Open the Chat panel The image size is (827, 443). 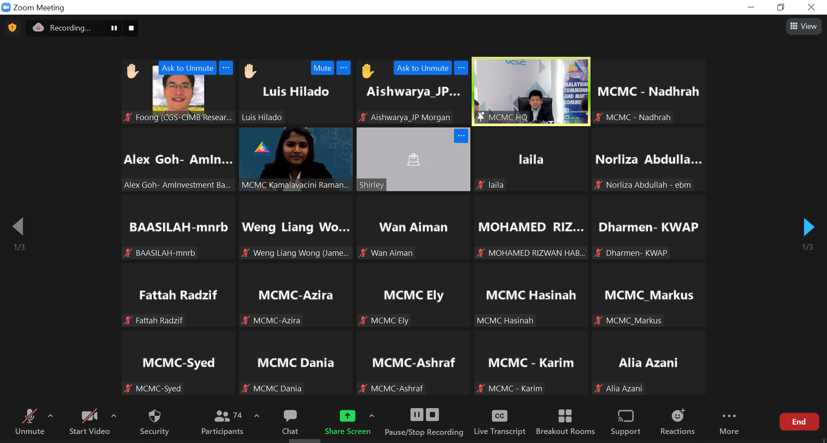[x=290, y=422]
